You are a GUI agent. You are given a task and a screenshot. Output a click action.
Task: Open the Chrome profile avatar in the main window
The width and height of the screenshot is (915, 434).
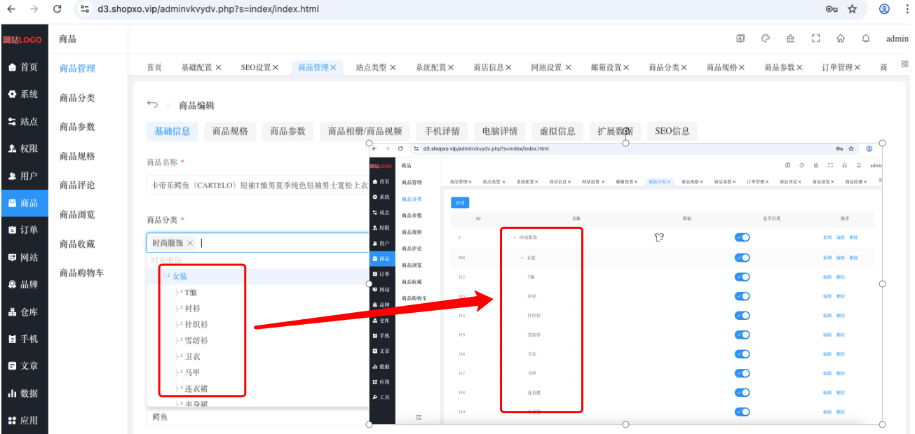coord(884,9)
